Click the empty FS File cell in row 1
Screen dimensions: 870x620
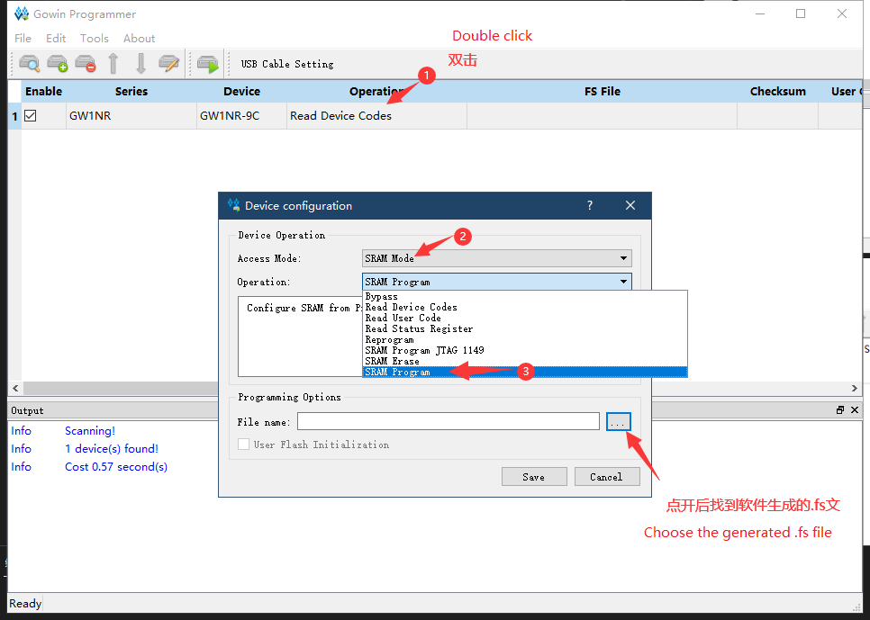coord(603,116)
